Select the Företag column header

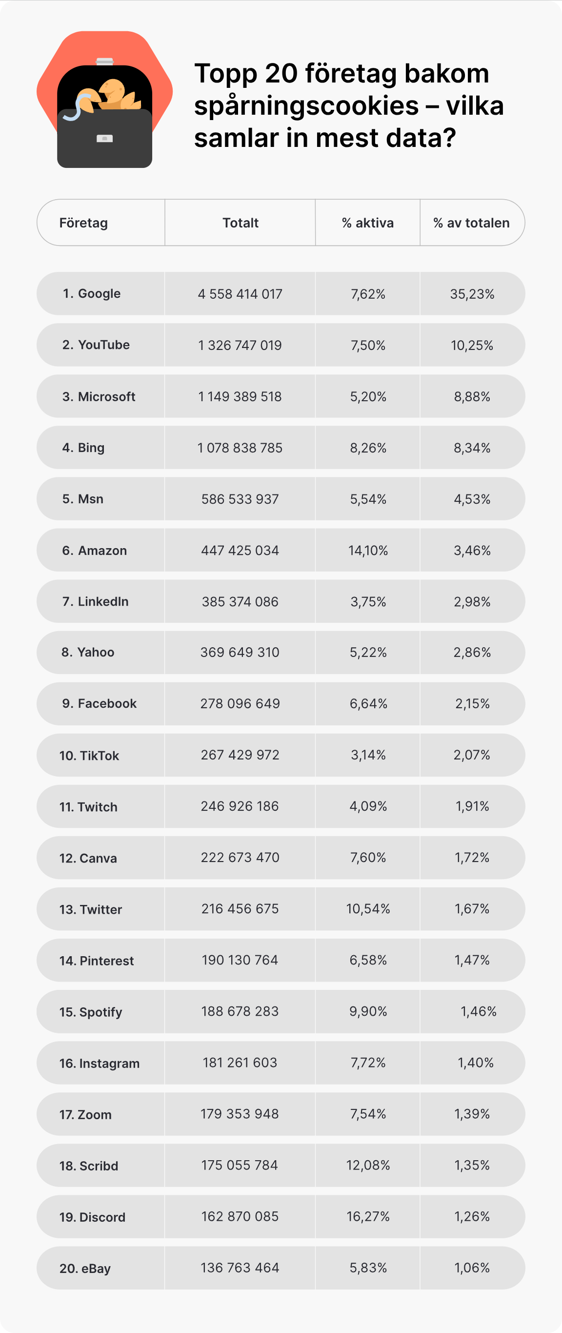[84, 223]
